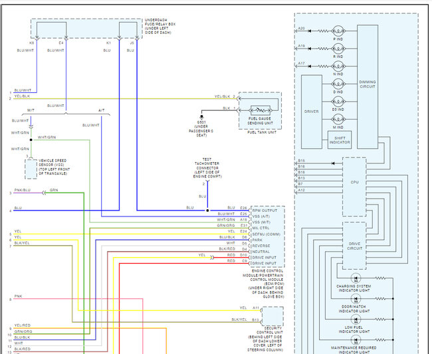
Task: Select the 'M/T' branch label
Action: point(31,110)
